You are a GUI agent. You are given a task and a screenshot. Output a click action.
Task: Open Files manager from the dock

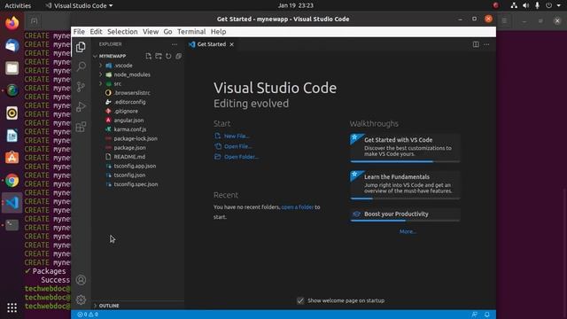[x=12, y=68]
